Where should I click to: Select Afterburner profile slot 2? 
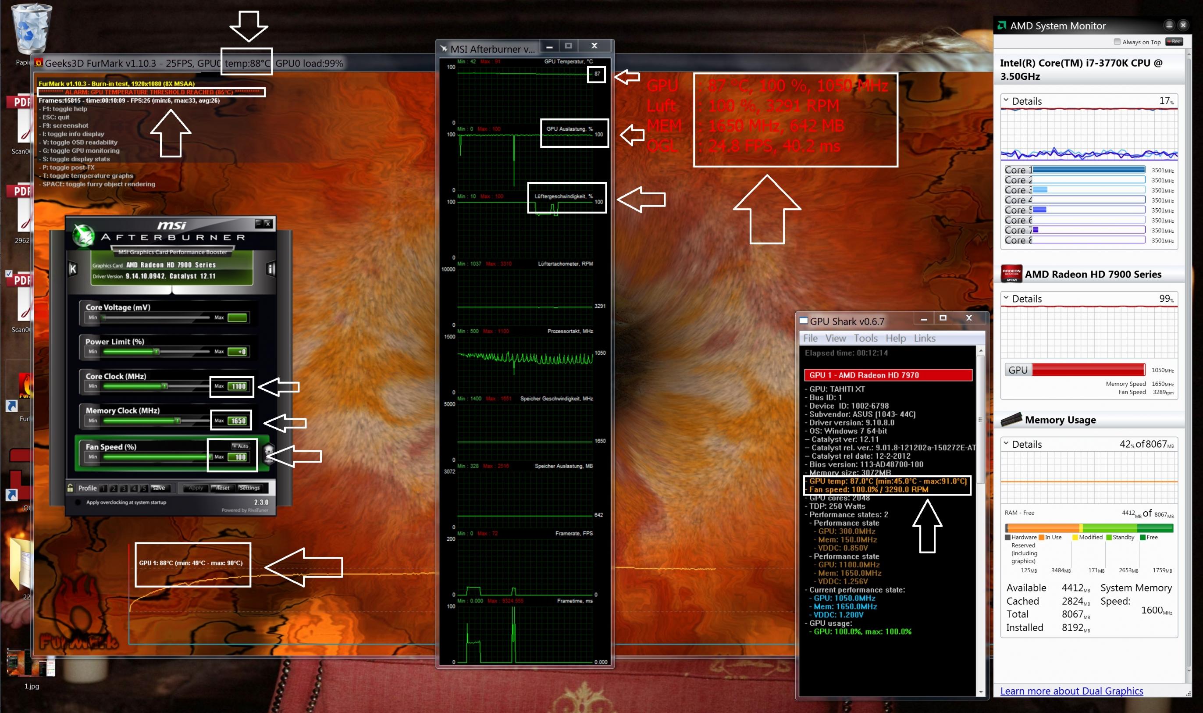coord(114,488)
